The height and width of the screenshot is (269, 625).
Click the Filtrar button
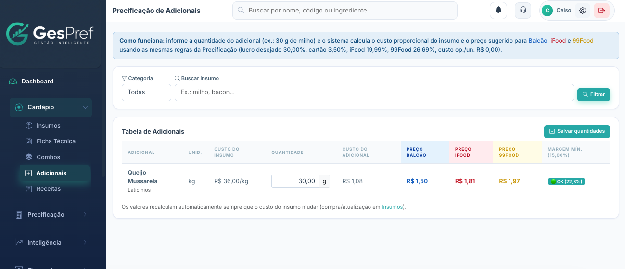tap(594, 94)
